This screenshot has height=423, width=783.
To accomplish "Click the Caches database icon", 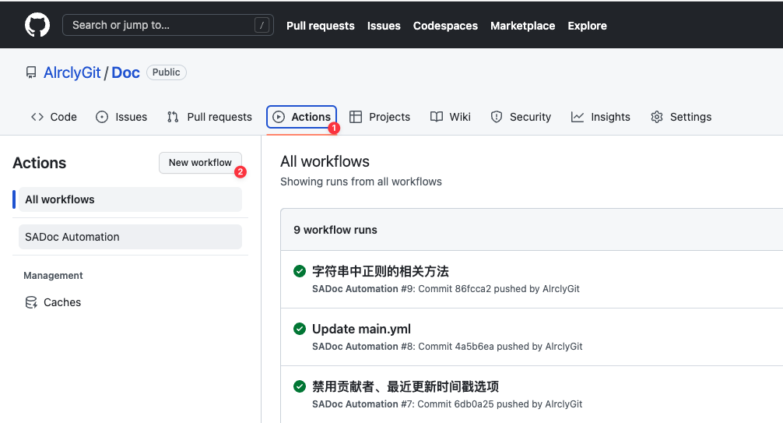I will 31,302.
